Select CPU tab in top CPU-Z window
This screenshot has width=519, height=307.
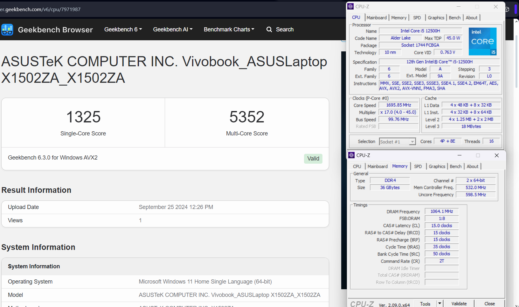coord(356,17)
